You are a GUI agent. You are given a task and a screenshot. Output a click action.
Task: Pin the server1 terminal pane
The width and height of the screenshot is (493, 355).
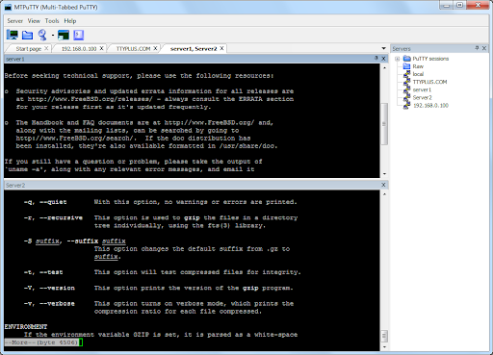(376, 59)
